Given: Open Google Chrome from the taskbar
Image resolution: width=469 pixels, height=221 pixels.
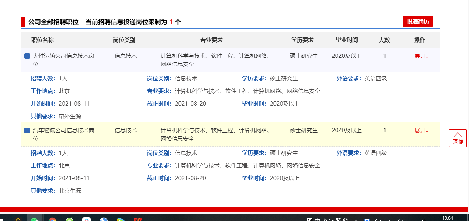Looking at the screenshot, I should (x=52, y=219).
